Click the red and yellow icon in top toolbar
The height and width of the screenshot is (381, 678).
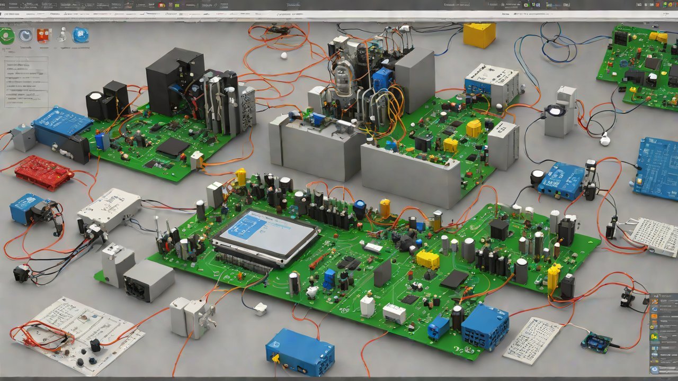coord(162,5)
